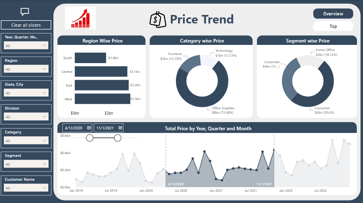Viewport: 363px width, 203px height.
Task: Switch to the Top page
Action: pyautogui.click(x=333, y=26)
